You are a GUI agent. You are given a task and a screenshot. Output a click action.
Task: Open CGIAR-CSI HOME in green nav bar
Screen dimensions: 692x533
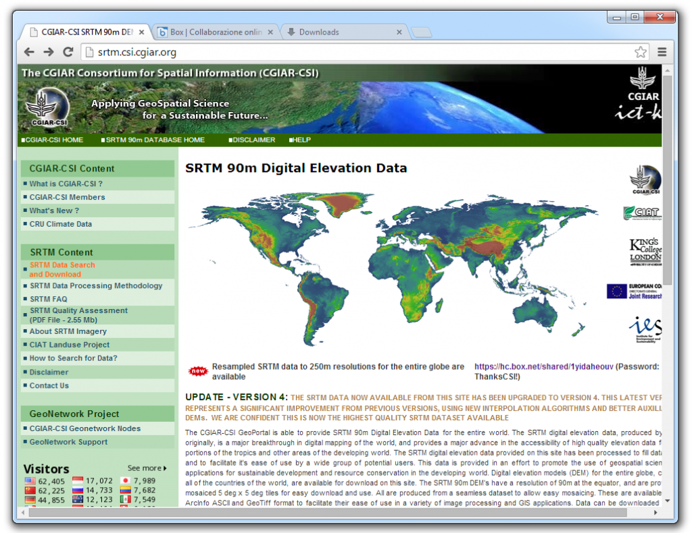52,140
